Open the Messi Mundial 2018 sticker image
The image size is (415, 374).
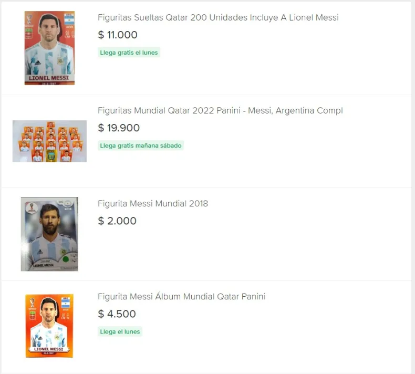pyautogui.click(x=49, y=234)
